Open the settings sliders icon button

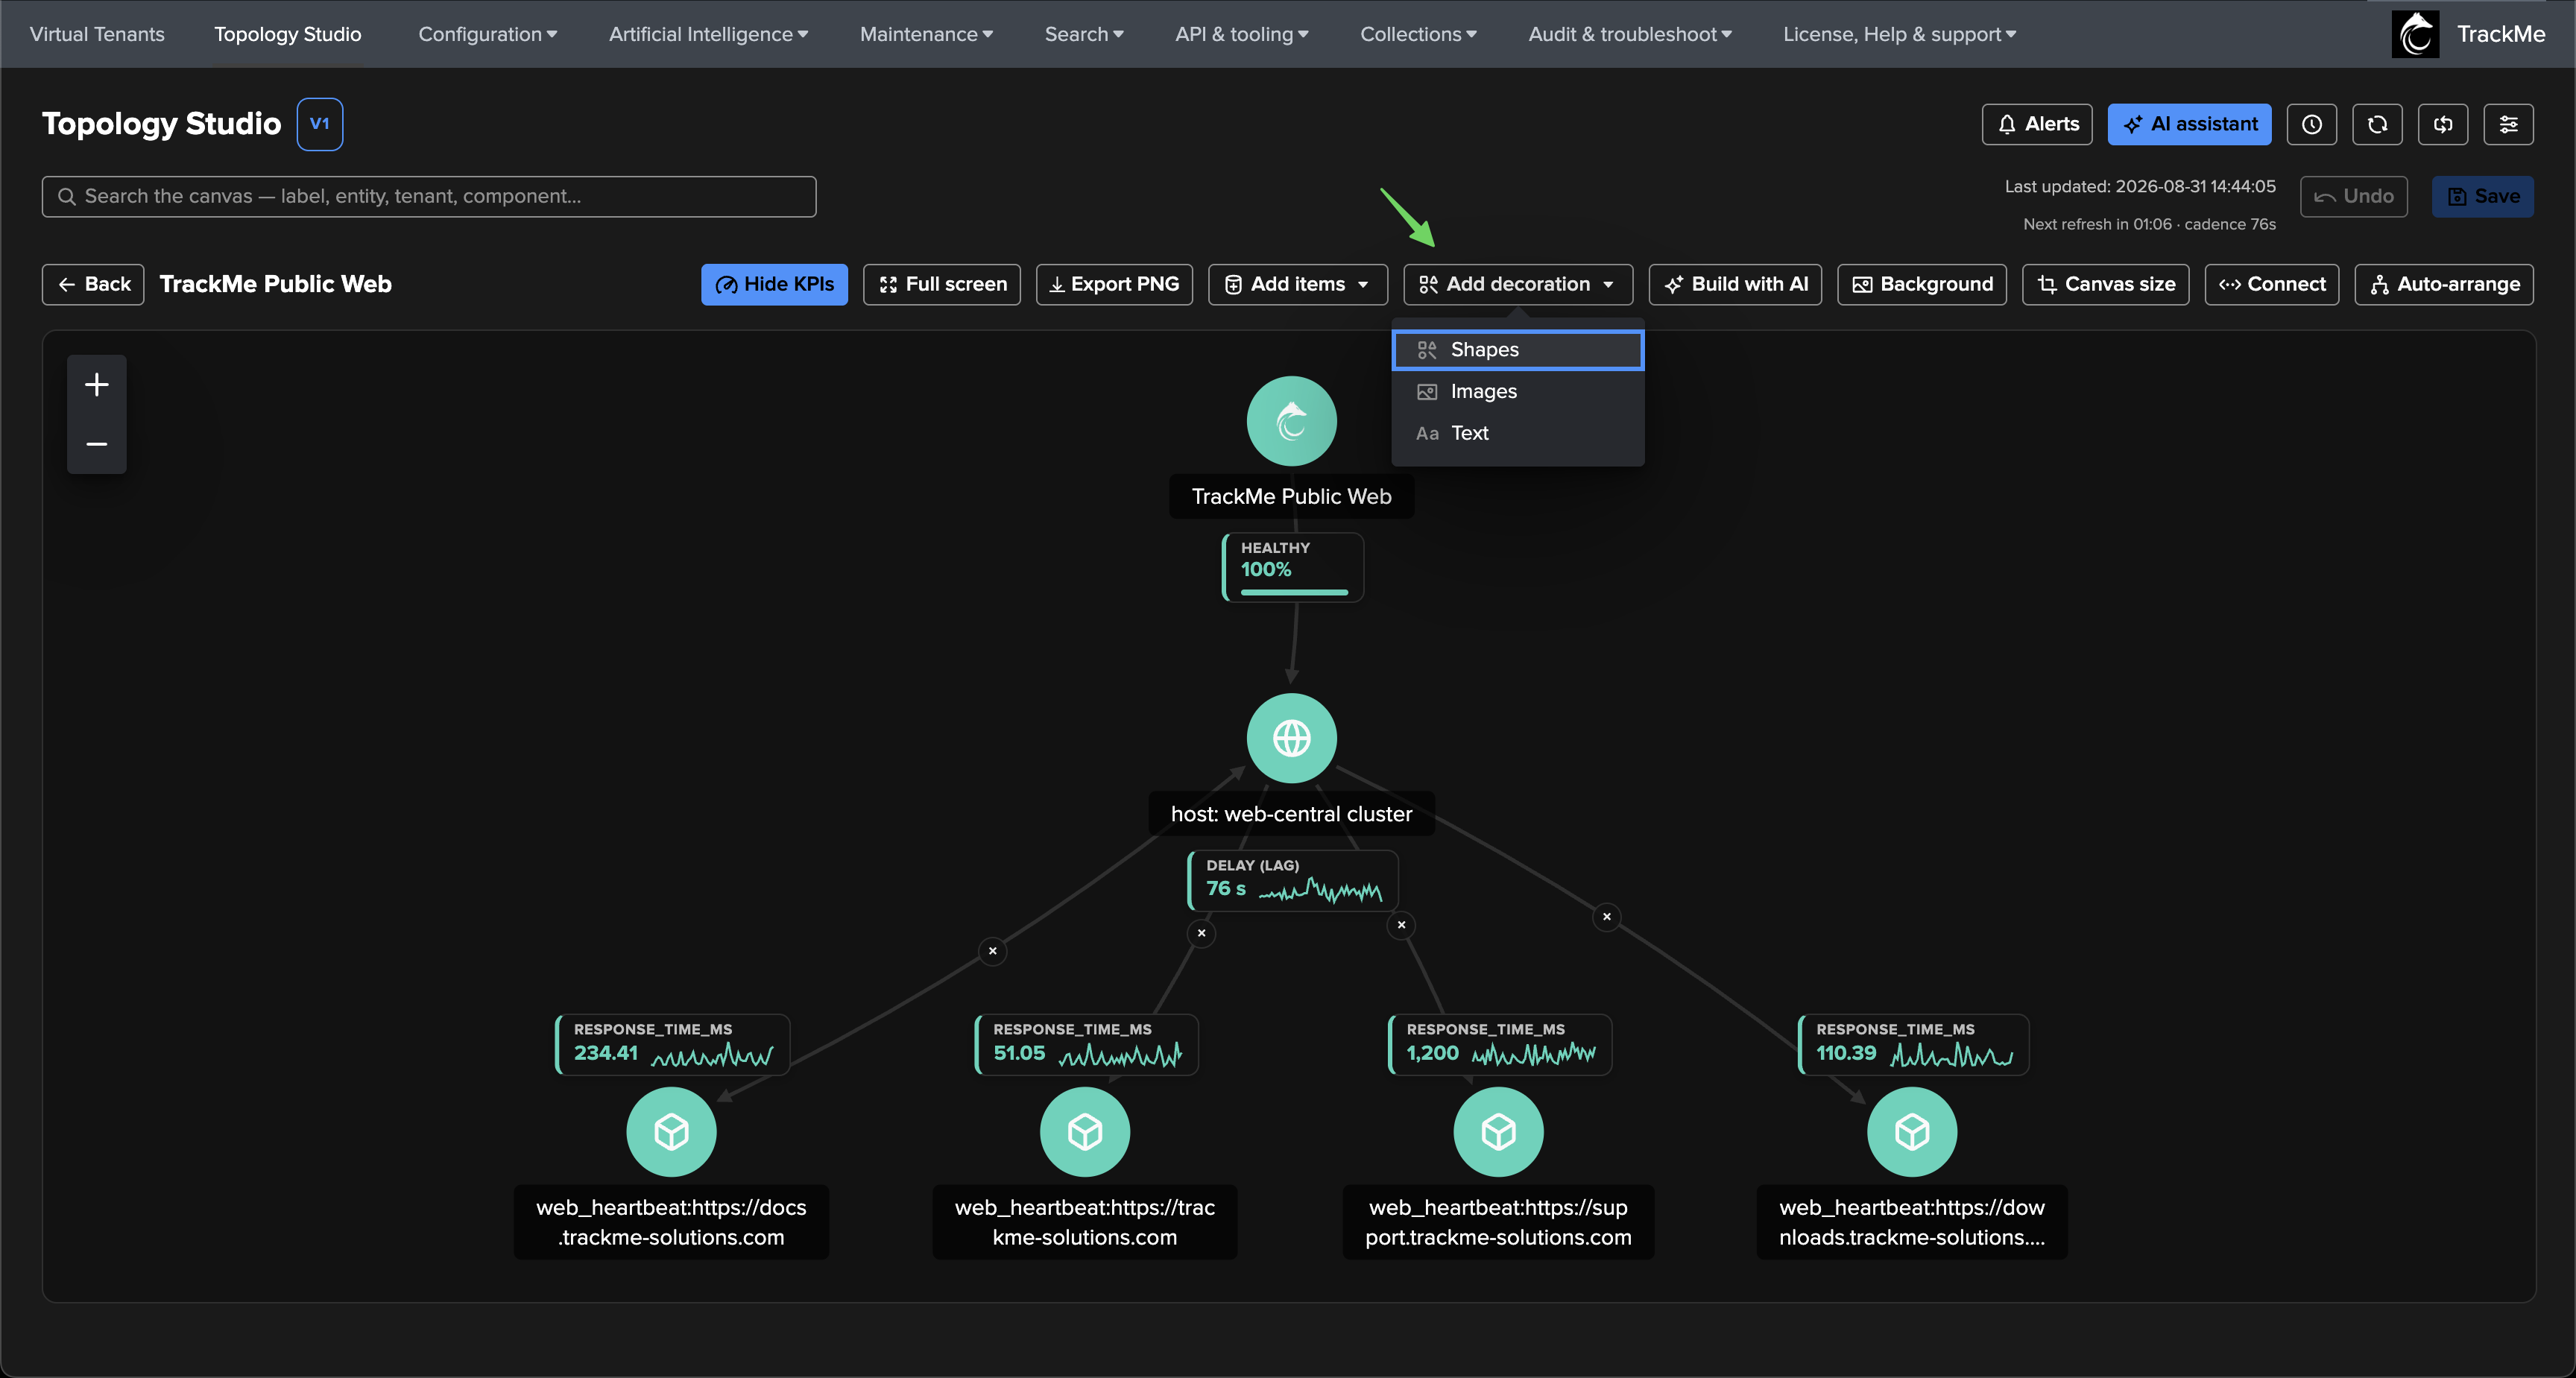point(2508,124)
